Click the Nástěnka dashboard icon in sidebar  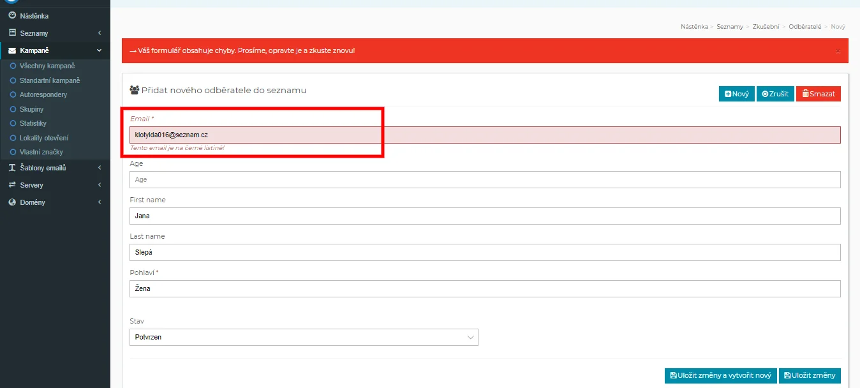pos(12,15)
